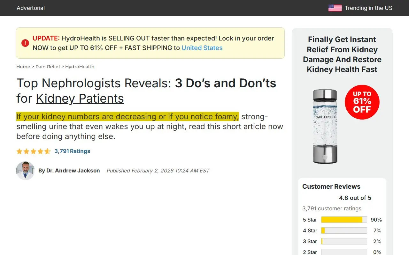
Task: Click the sidebar headline Finally Get Instant Relief
Action: [x=342, y=55]
